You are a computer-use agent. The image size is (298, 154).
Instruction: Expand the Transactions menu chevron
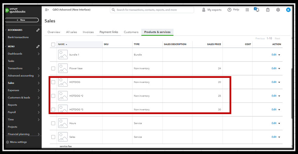click(38, 68)
